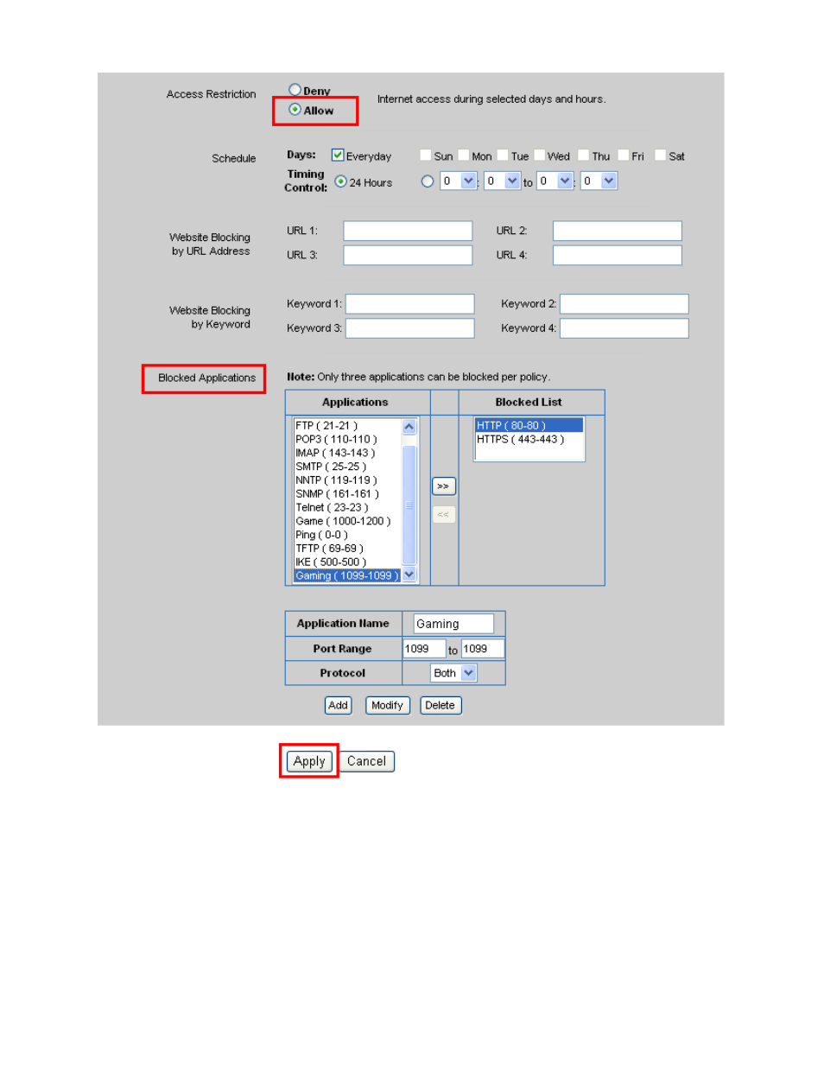The width and height of the screenshot is (824, 1067).
Task: Select Gaming ( 1099-1099 ) in Applications list
Action: [x=347, y=575]
